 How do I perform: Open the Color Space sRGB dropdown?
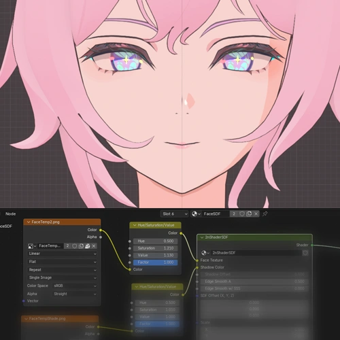coord(75,286)
